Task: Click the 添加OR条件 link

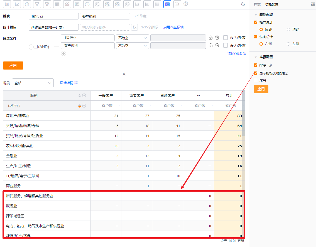Action: 237,54
